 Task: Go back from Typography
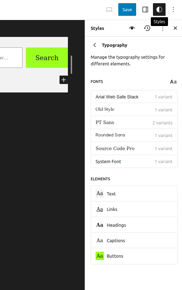coord(95,45)
